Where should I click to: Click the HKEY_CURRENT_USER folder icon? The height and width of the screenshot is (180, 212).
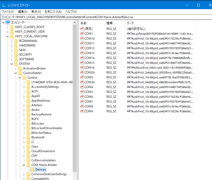click(12, 32)
